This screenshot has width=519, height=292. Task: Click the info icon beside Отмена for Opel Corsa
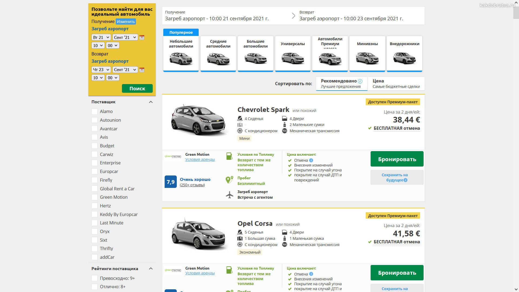tap(311, 274)
